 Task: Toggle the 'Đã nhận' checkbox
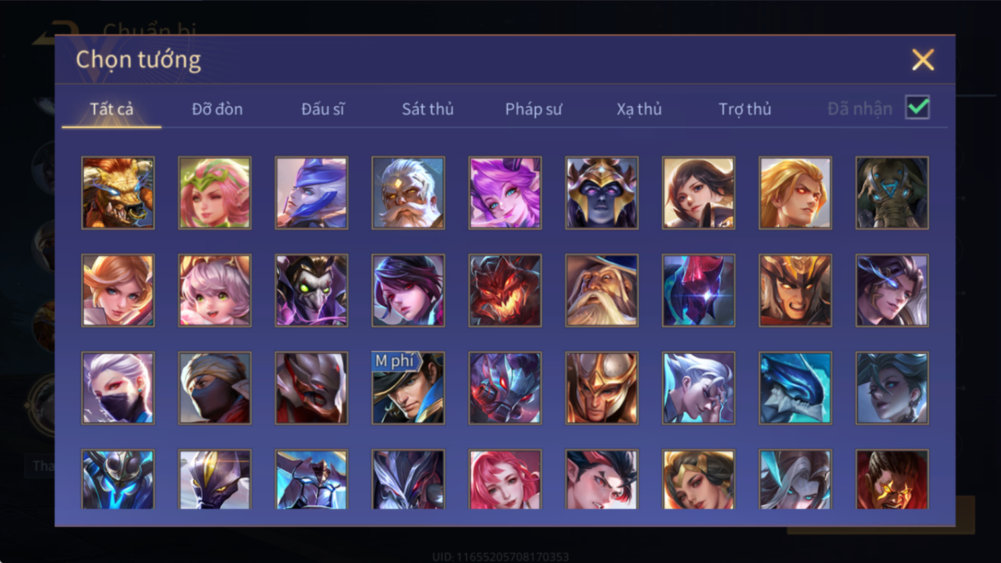point(918,108)
